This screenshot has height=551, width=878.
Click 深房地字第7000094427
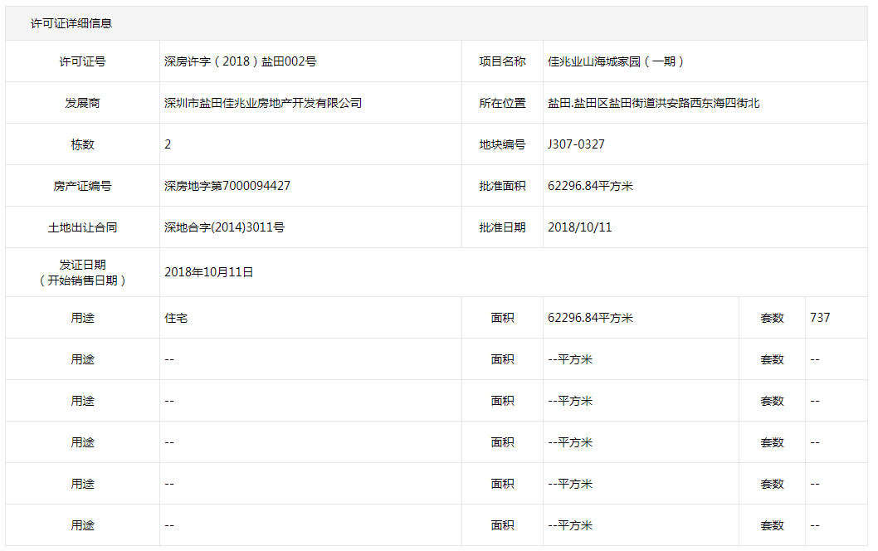(227, 186)
